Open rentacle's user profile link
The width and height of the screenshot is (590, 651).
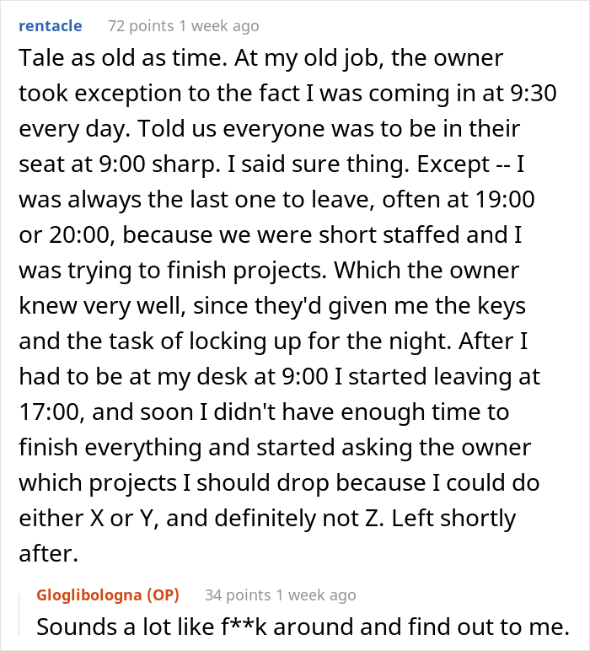click(51, 26)
